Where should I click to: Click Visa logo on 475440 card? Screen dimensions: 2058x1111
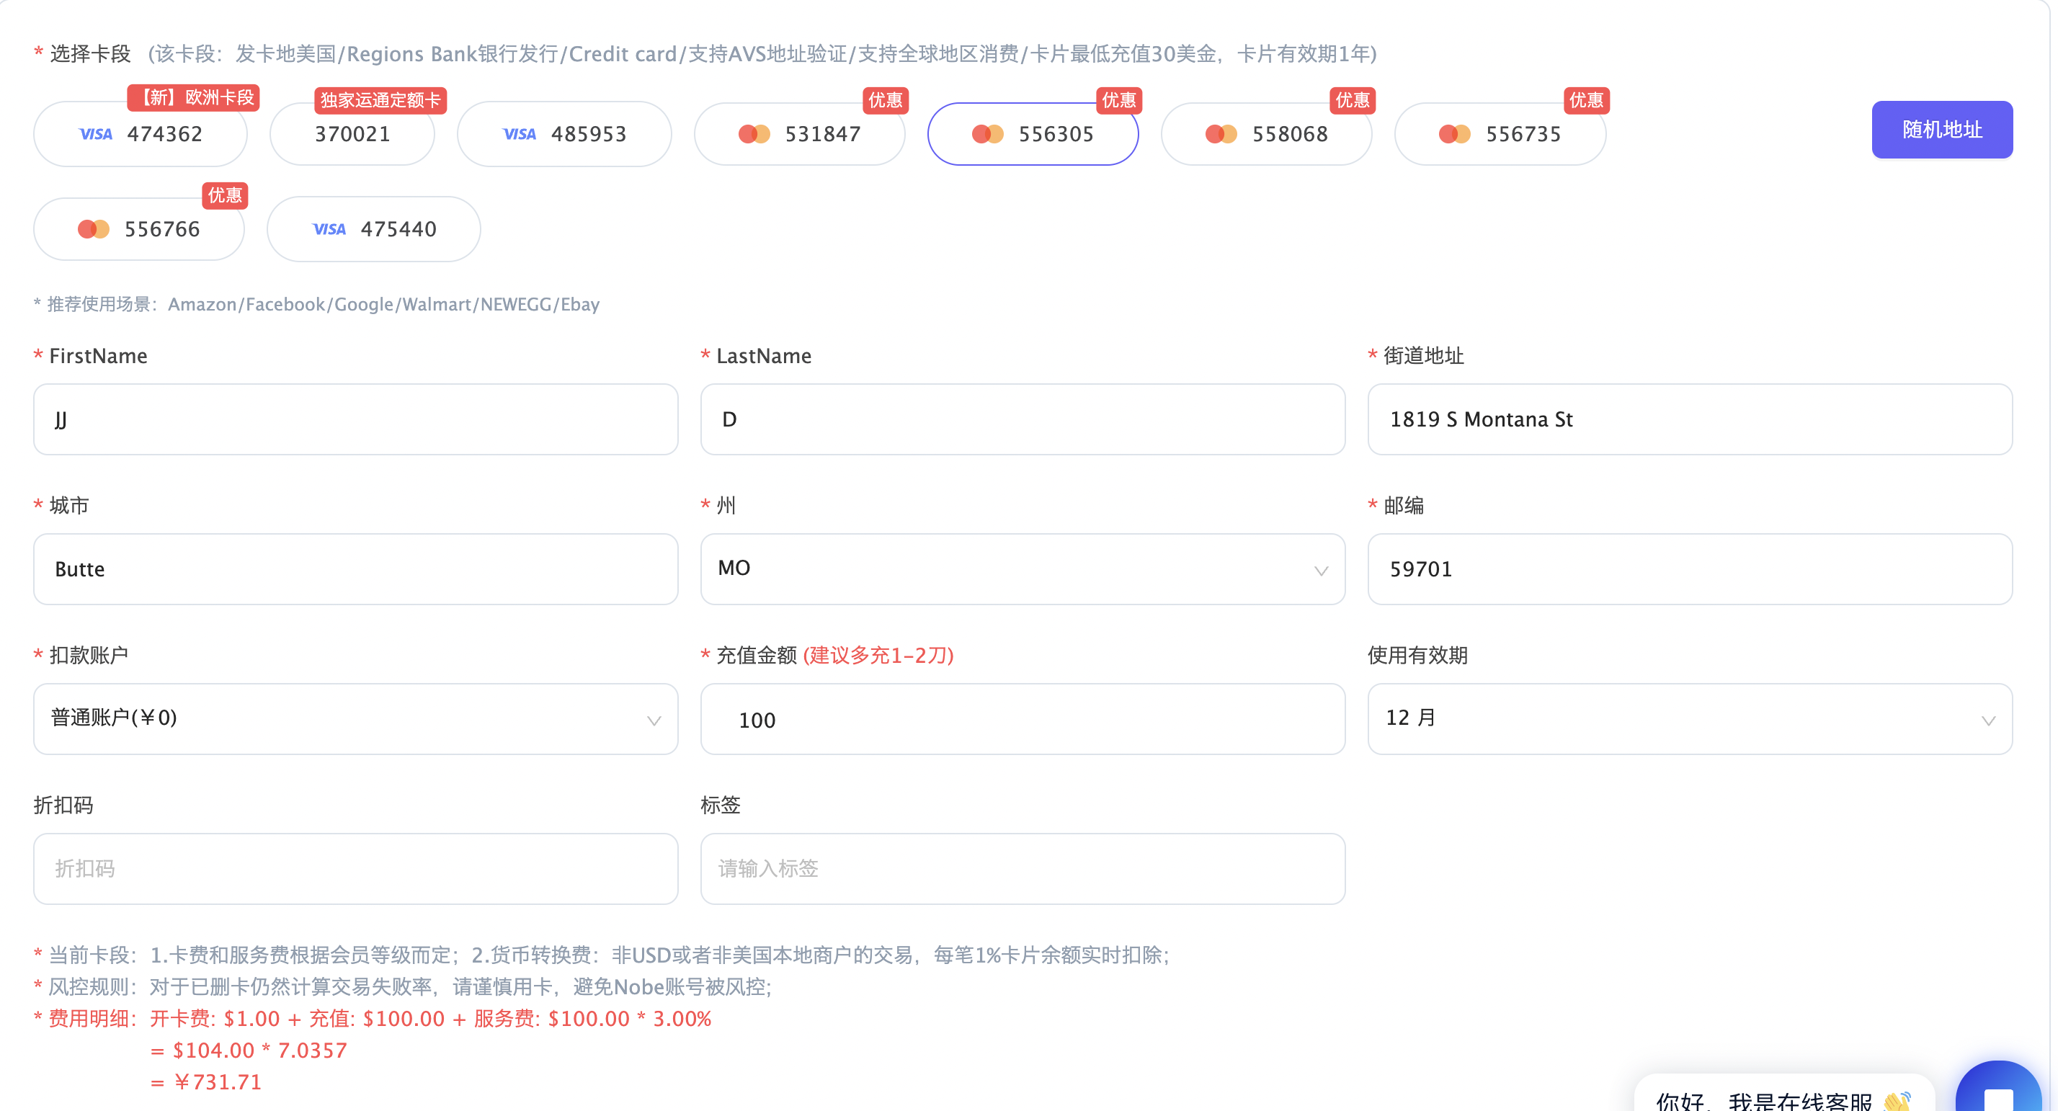pos(329,229)
